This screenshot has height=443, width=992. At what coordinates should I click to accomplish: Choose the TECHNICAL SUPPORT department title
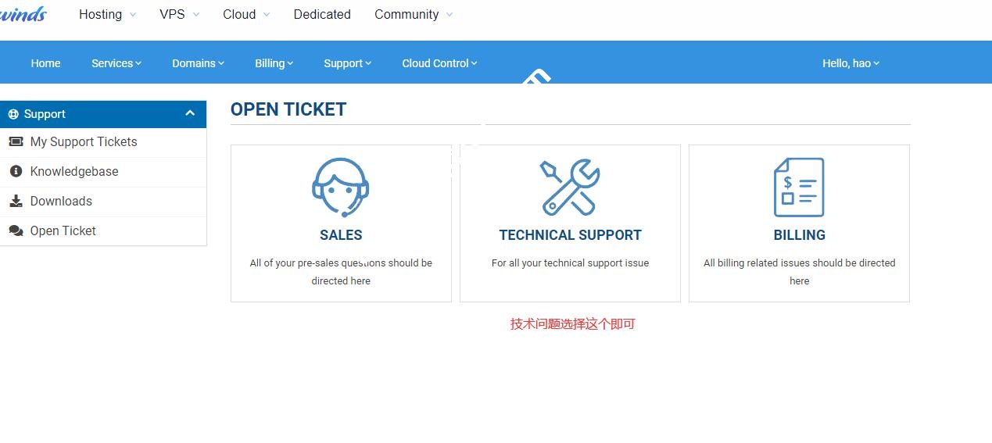[x=570, y=234]
